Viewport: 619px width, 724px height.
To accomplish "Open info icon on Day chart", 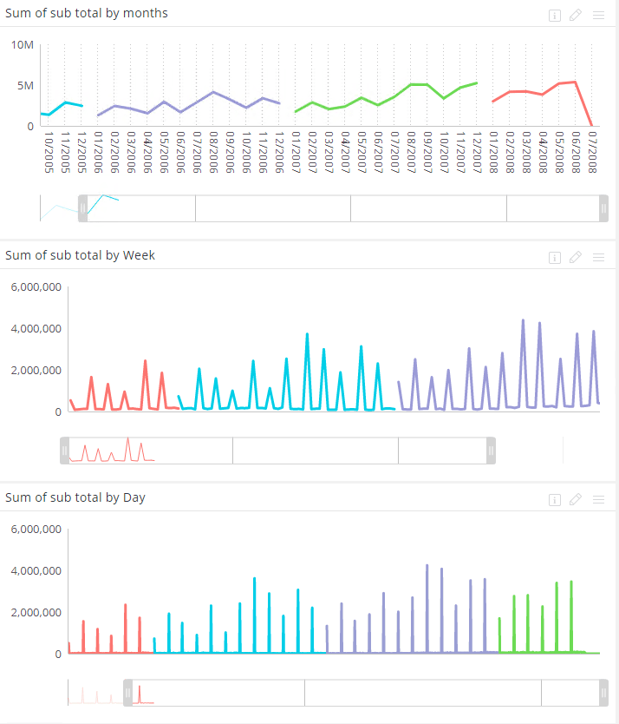I will pos(555,500).
